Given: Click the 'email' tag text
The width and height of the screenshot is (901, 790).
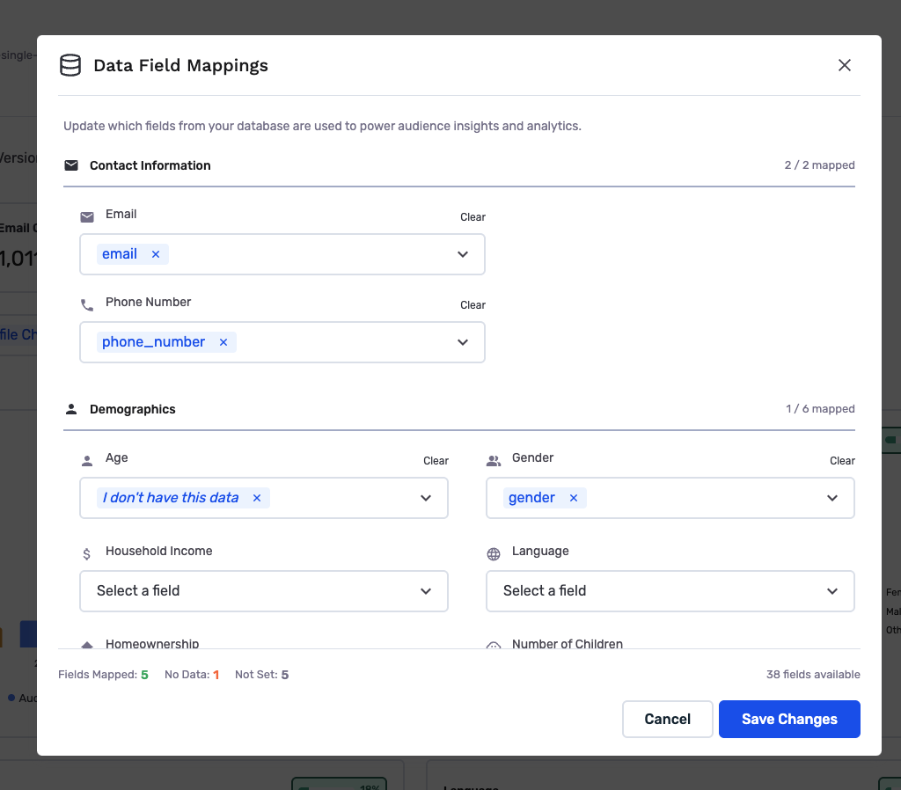Looking at the screenshot, I should (x=120, y=254).
